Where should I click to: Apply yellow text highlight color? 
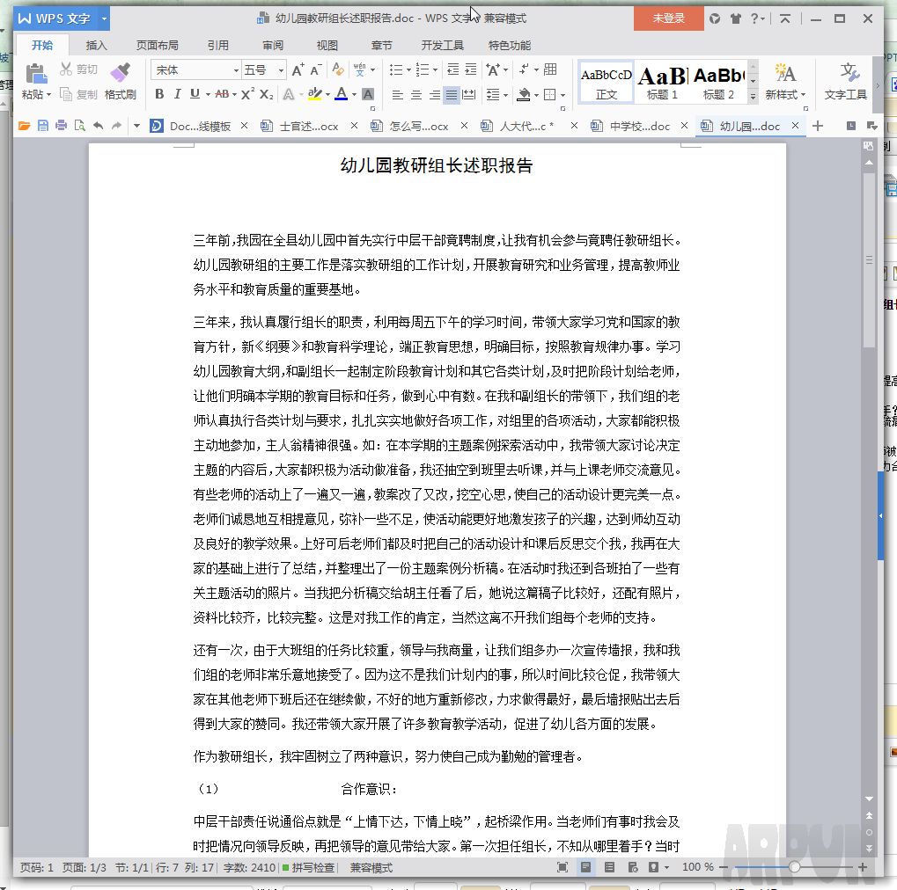tap(316, 92)
